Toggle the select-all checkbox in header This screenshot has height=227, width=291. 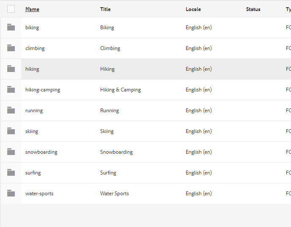click(11, 9)
